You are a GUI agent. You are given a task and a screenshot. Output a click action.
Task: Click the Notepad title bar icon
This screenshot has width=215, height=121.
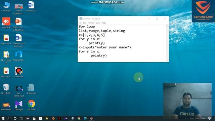pyautogui.click(x=80, y=18)
